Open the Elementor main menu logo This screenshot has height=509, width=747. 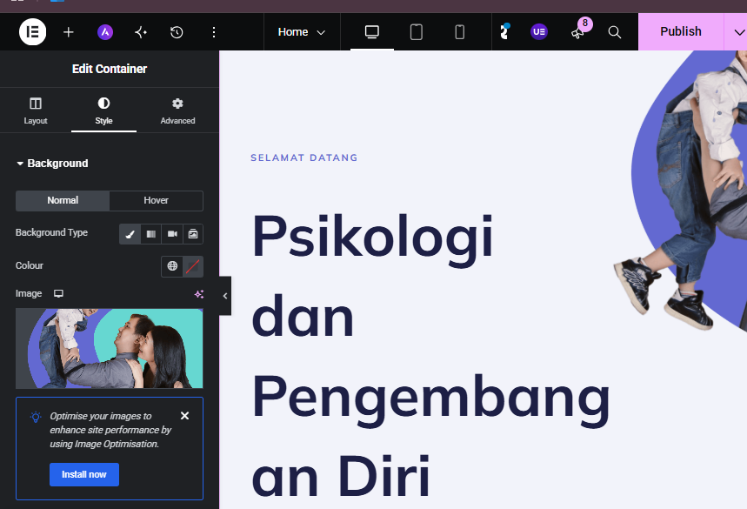32,32
